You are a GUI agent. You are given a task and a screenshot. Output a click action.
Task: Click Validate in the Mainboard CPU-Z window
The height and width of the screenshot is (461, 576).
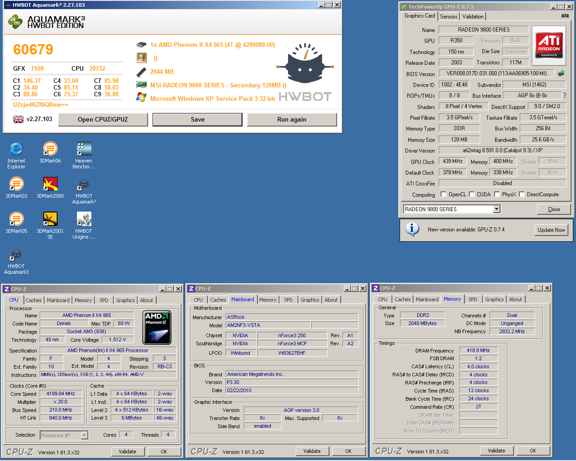(x=312, y=451)
